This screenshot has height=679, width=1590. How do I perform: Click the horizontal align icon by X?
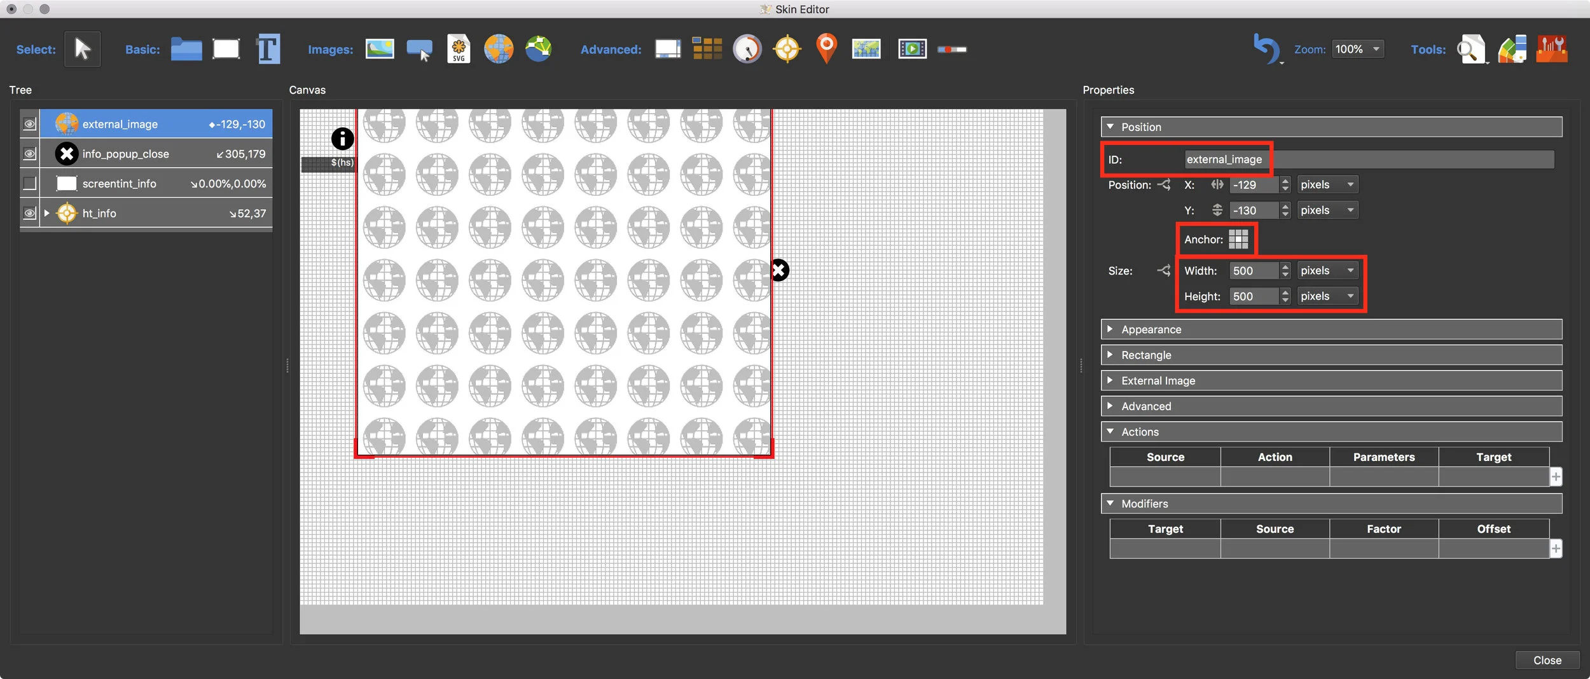(1217, 184)
